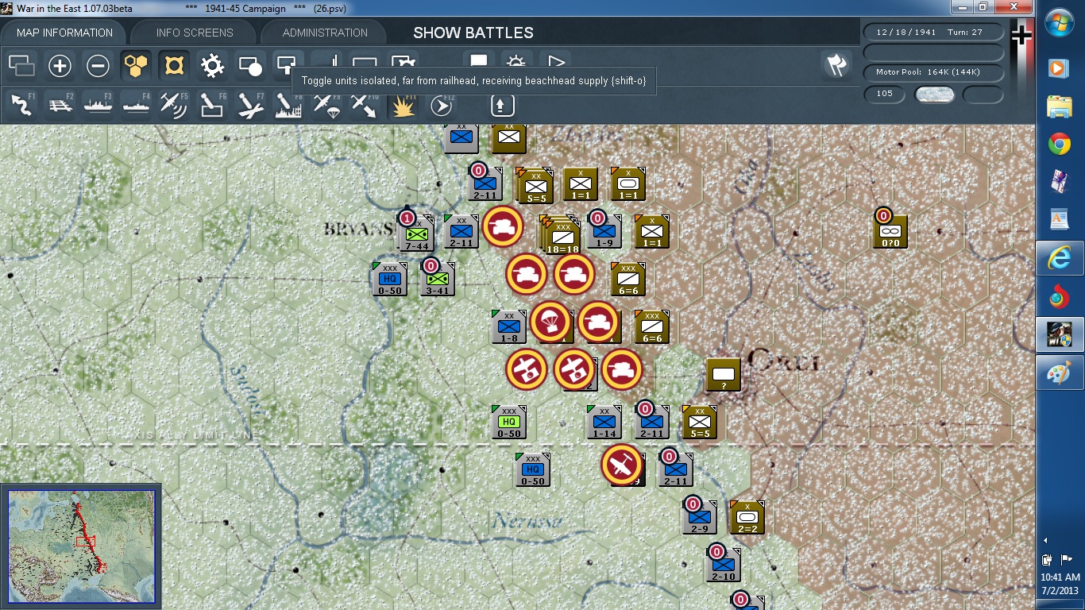Click the Motor Pool 164K readout
The image size is (1085, 610).
(934, 72)
